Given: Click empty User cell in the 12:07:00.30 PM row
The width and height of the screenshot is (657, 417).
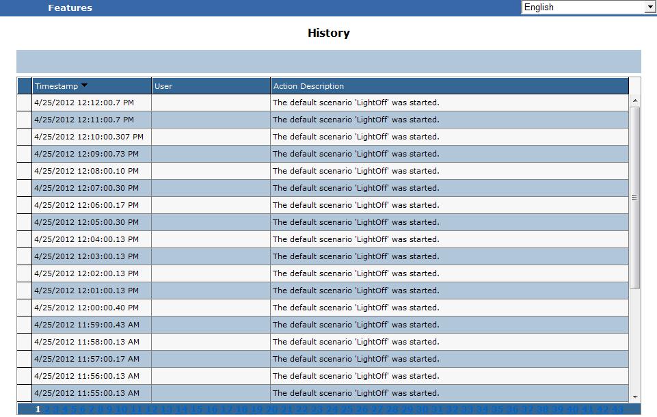Looking at the screenshot, I should click(211, 188).
